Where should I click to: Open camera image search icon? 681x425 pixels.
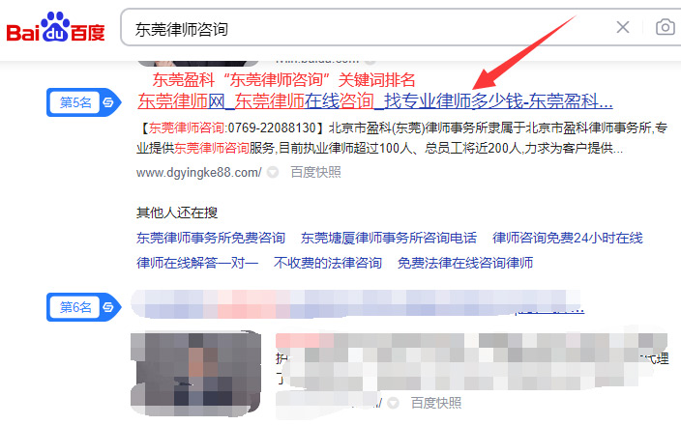click(x=665, y=27)
